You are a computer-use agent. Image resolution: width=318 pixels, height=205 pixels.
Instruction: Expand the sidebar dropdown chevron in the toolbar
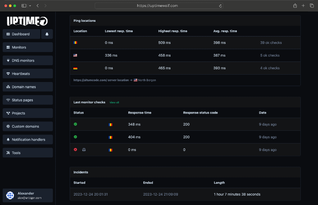30,6
